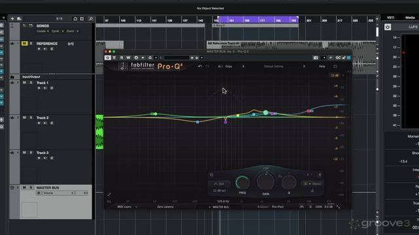Click the Pro-Q redo arrow

tap(208, 66)
